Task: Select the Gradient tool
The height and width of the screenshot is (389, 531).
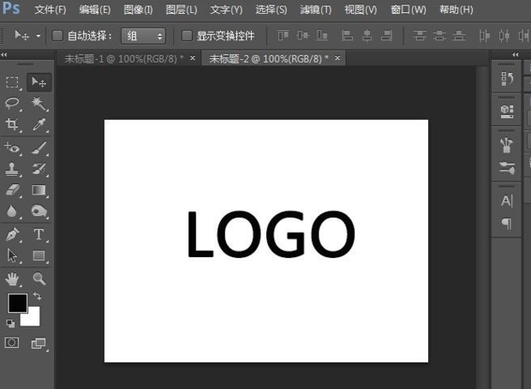Action: coord(39,190)
